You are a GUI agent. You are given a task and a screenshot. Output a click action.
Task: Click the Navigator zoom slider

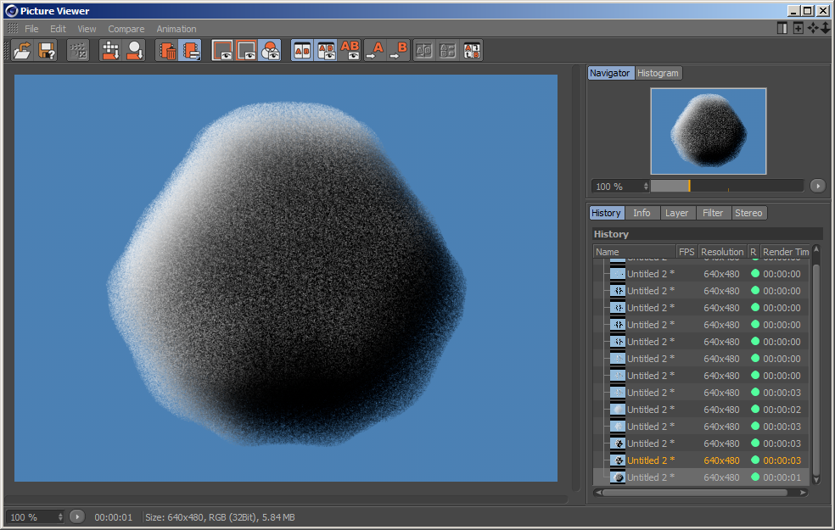pos(726,186)
